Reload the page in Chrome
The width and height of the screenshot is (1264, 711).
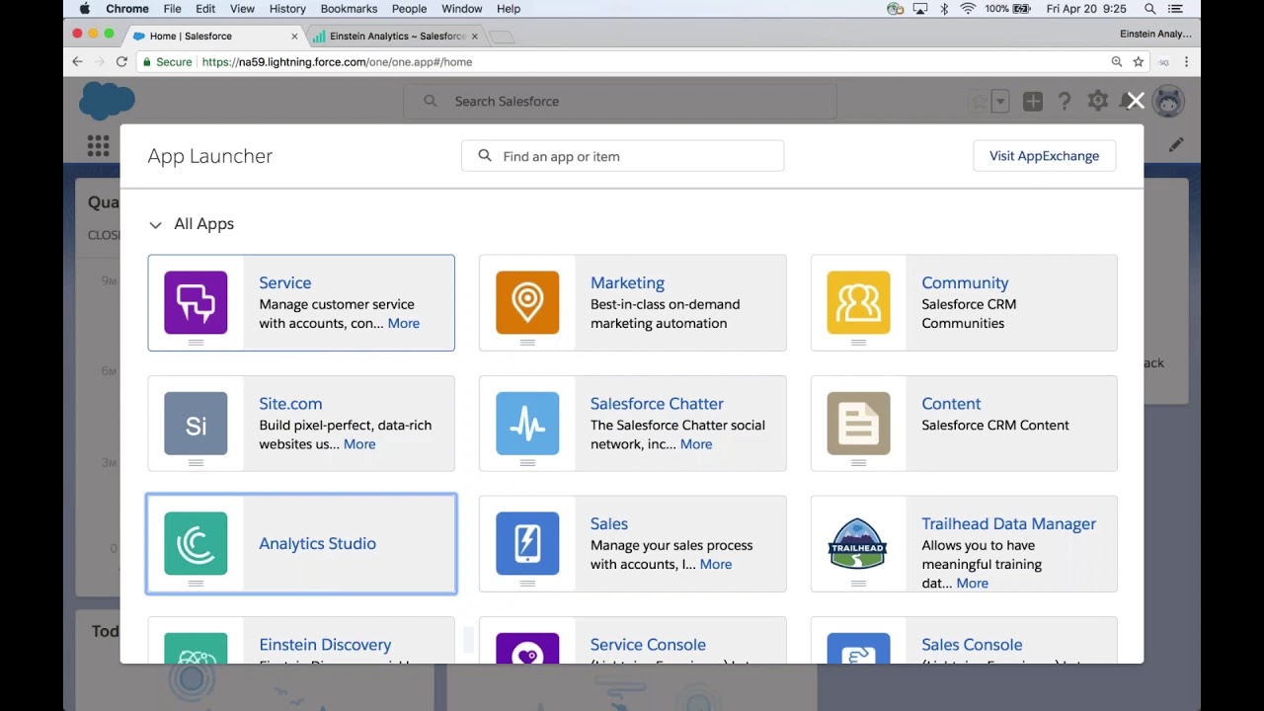(121, 61)
